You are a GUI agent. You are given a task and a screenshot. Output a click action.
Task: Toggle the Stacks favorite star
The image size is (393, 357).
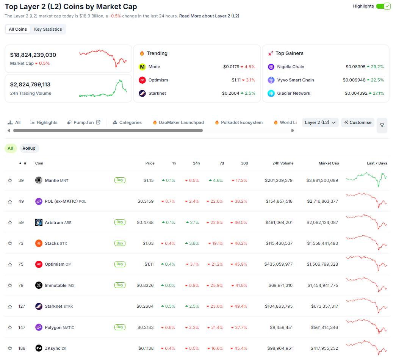click(10, 243)
